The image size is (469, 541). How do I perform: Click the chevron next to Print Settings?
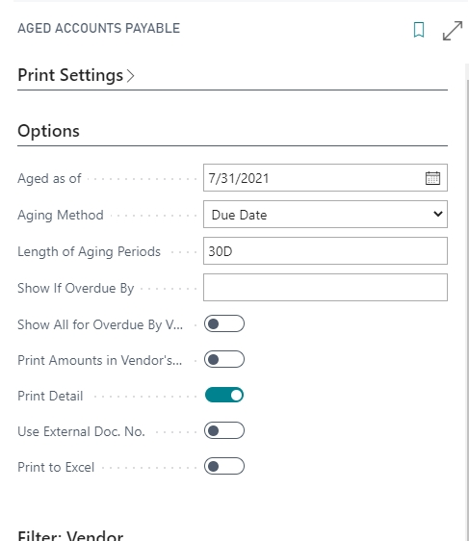[x=130, y=75]
